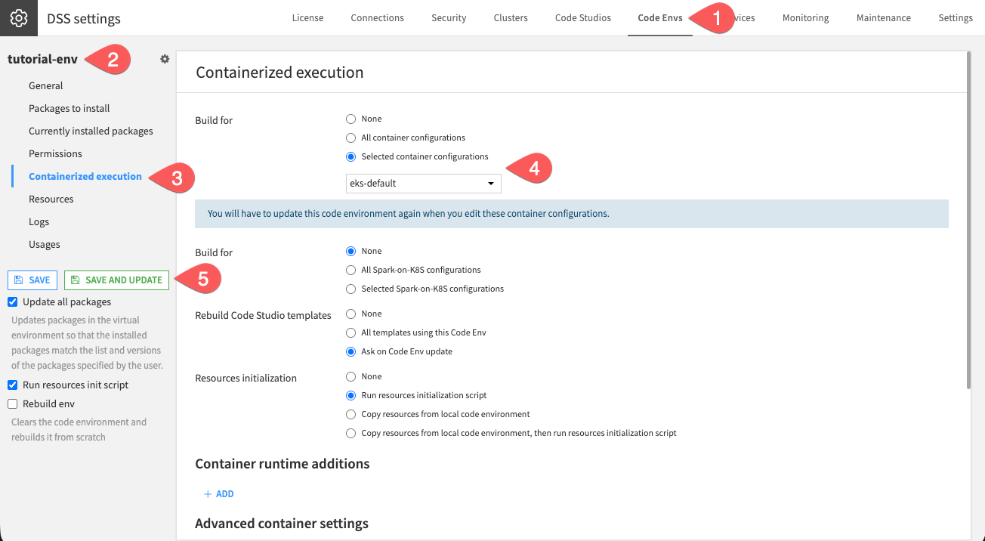Select All container configurations radio
The height and width of the screenshot is (541, 985).
tap(350, 138)
